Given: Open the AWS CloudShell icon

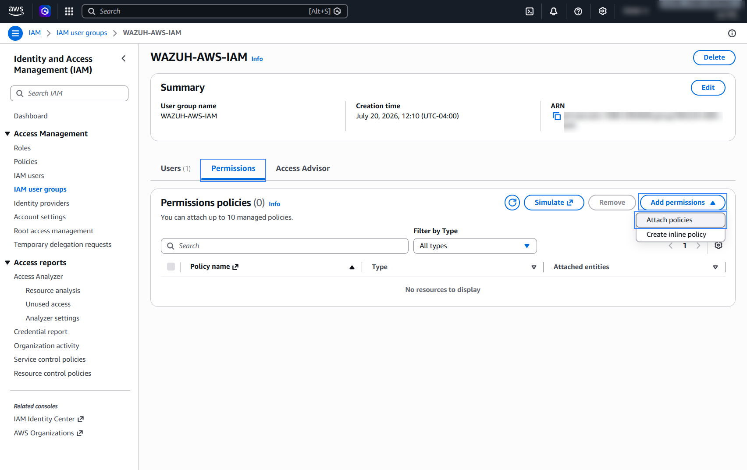Looking at the screenshot, I should (530, 11).
